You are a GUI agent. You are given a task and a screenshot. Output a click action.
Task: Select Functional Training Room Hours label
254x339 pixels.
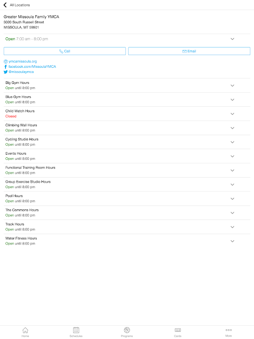coord(30,167)
